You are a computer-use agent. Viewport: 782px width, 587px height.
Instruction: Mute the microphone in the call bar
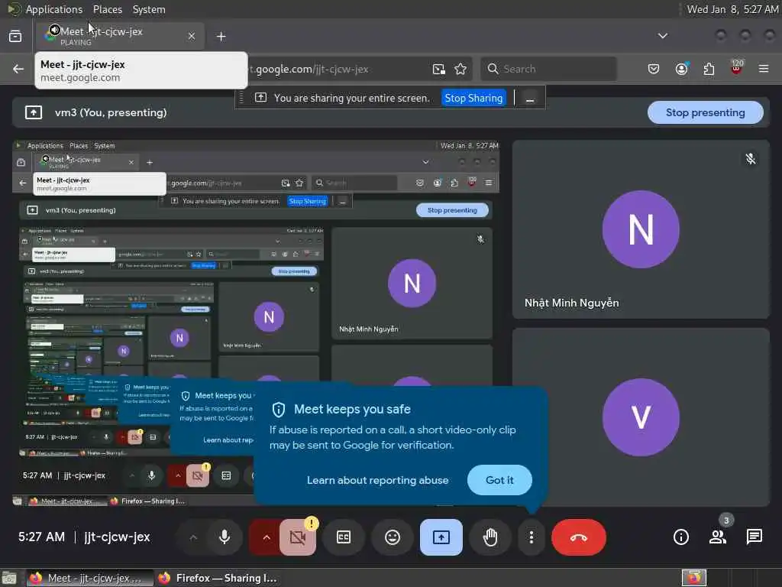coord(225,537)
